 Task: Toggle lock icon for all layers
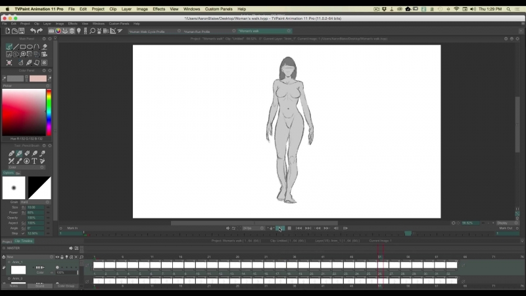click(x=62, y=257)
